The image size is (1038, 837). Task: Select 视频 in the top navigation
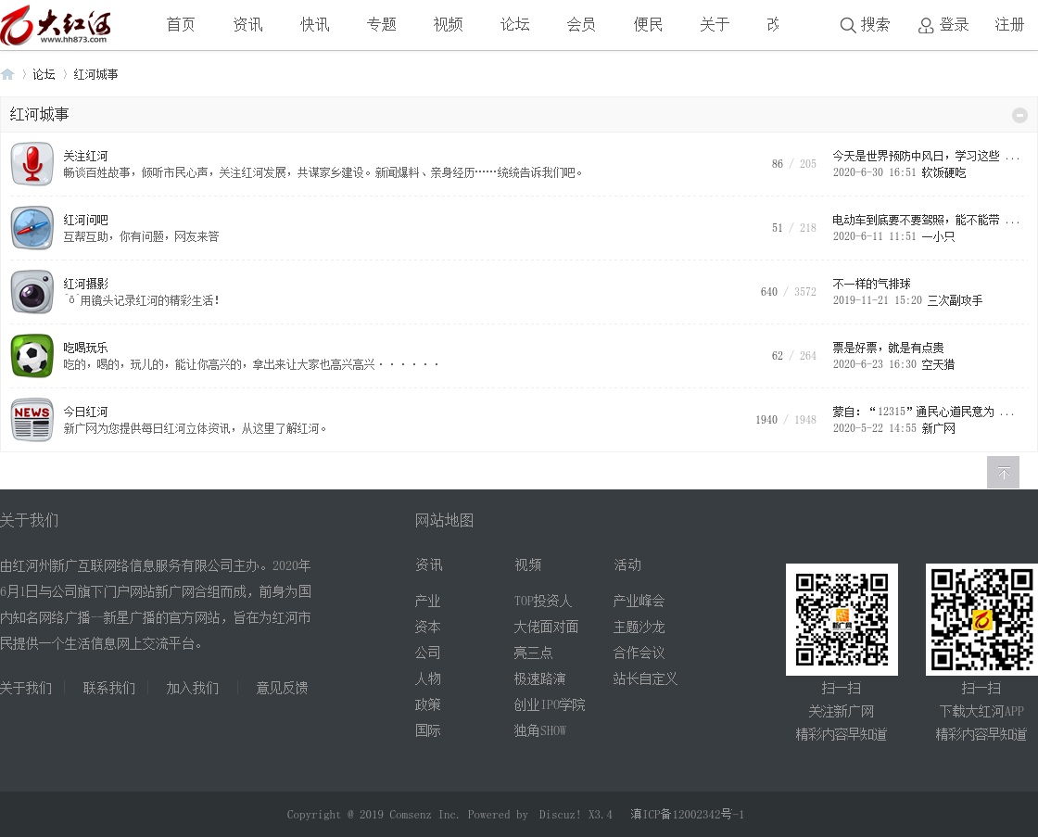pyautogui.click(x=448, y=25)
